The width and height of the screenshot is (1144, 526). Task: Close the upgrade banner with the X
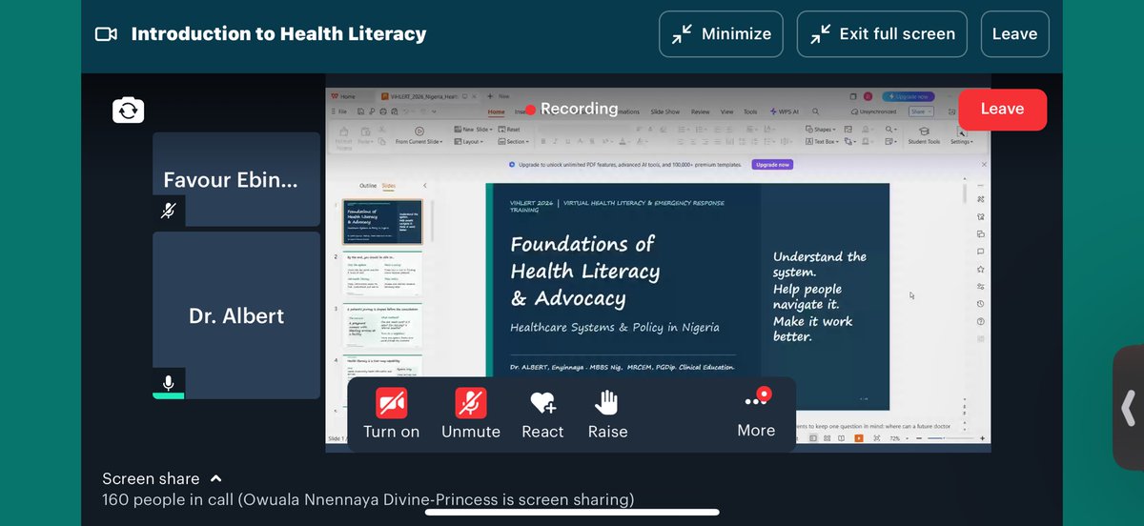coord(984,164)
